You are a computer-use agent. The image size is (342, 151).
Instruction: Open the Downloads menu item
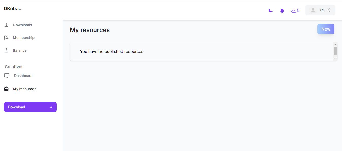(x=22, y=25)
